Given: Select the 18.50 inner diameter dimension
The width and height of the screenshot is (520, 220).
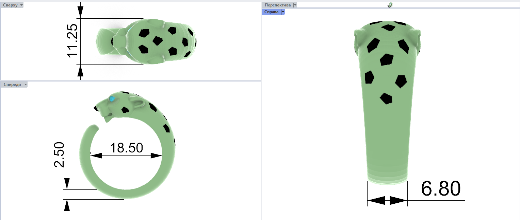Looking at the screenshot, I should click(x=126, y=148).
